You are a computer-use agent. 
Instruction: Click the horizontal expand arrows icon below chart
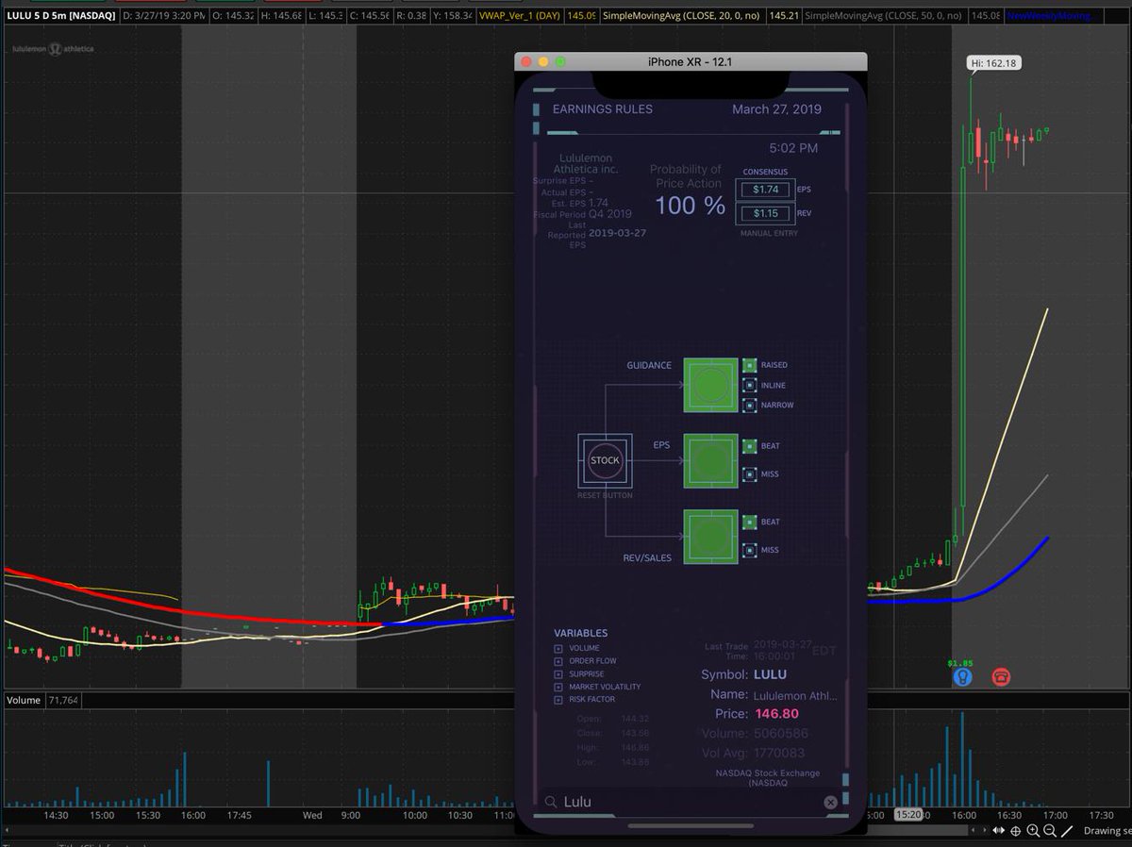pyautogui.click(x=998, y=831)
